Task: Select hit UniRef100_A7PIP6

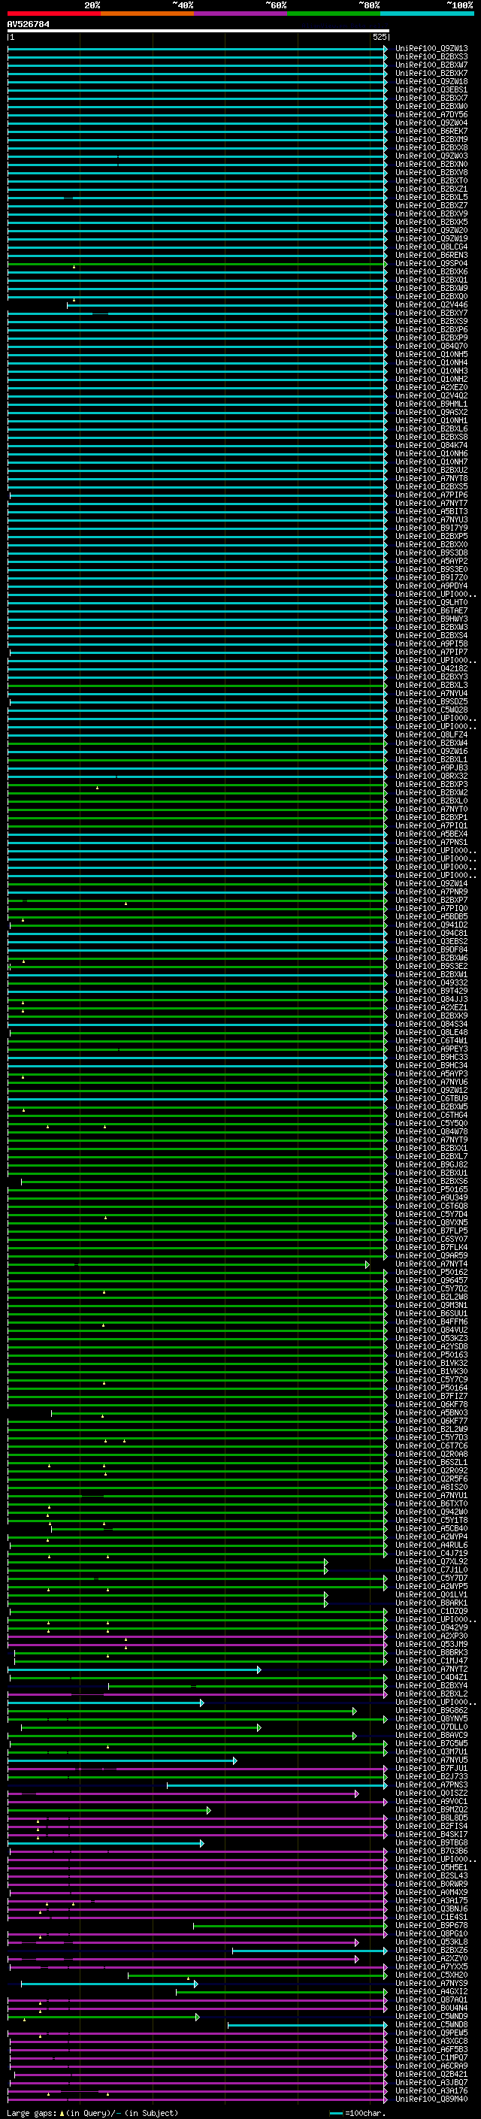Action: pos(431,495)
